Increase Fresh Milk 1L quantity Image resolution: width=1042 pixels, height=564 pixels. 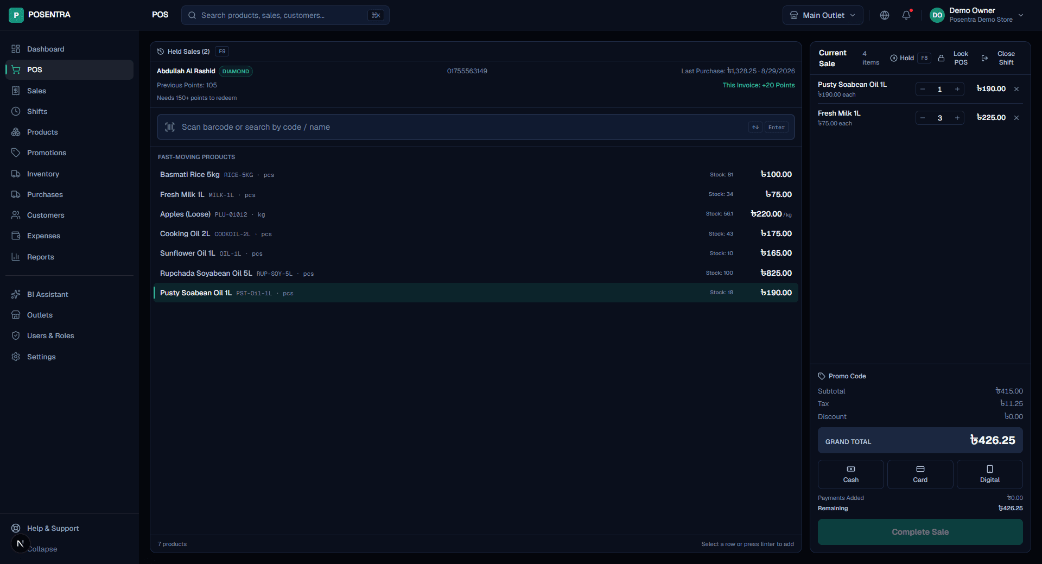tap(957, 118)
